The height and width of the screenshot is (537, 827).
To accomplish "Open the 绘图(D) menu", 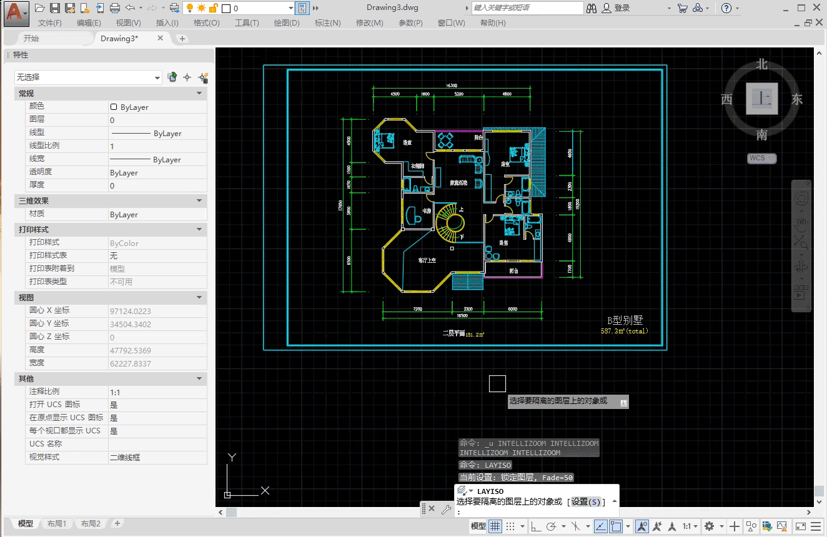I will pos(287,22).
